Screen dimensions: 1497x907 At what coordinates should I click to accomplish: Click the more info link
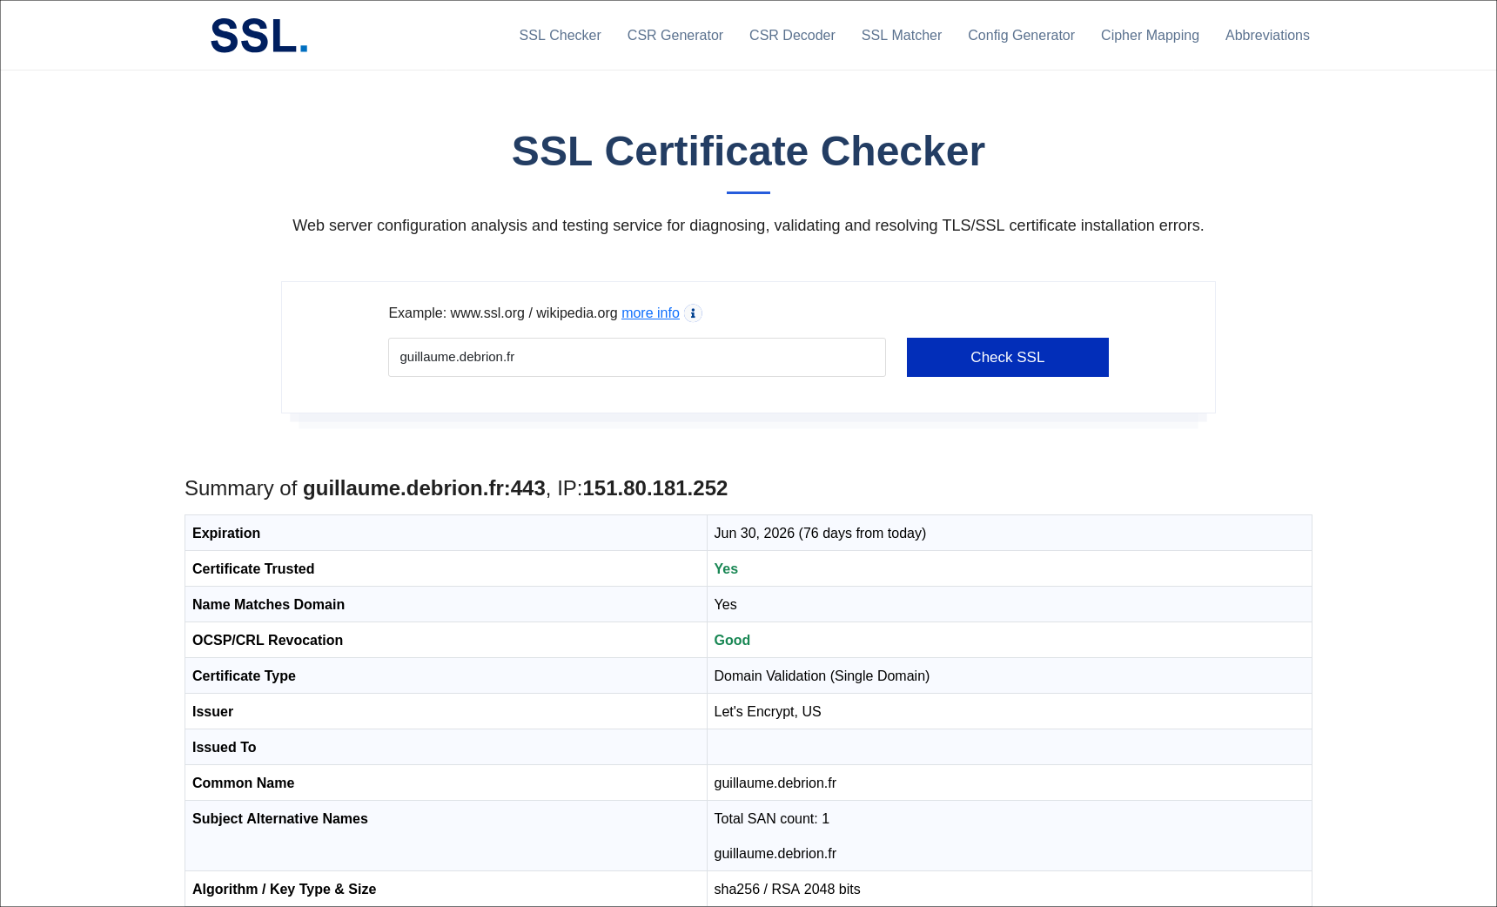point(649,312)
